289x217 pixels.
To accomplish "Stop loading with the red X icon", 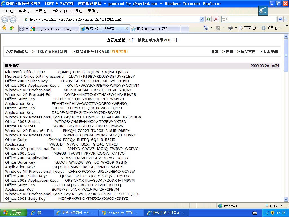I will 216,19.
